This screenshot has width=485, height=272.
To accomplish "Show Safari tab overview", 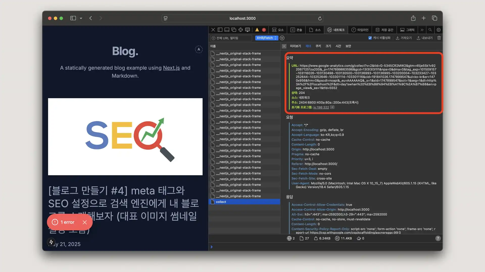I will click(434, 18).
